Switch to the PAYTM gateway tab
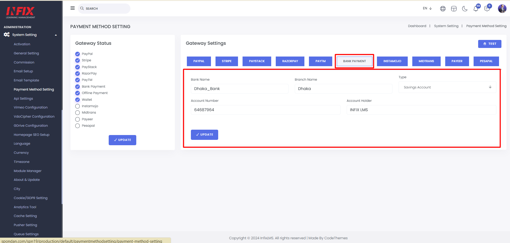The width and height of the screenshot is (510, 243). [320, 61]
